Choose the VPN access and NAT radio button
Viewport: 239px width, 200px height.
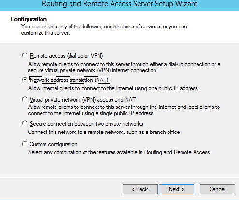25,99
